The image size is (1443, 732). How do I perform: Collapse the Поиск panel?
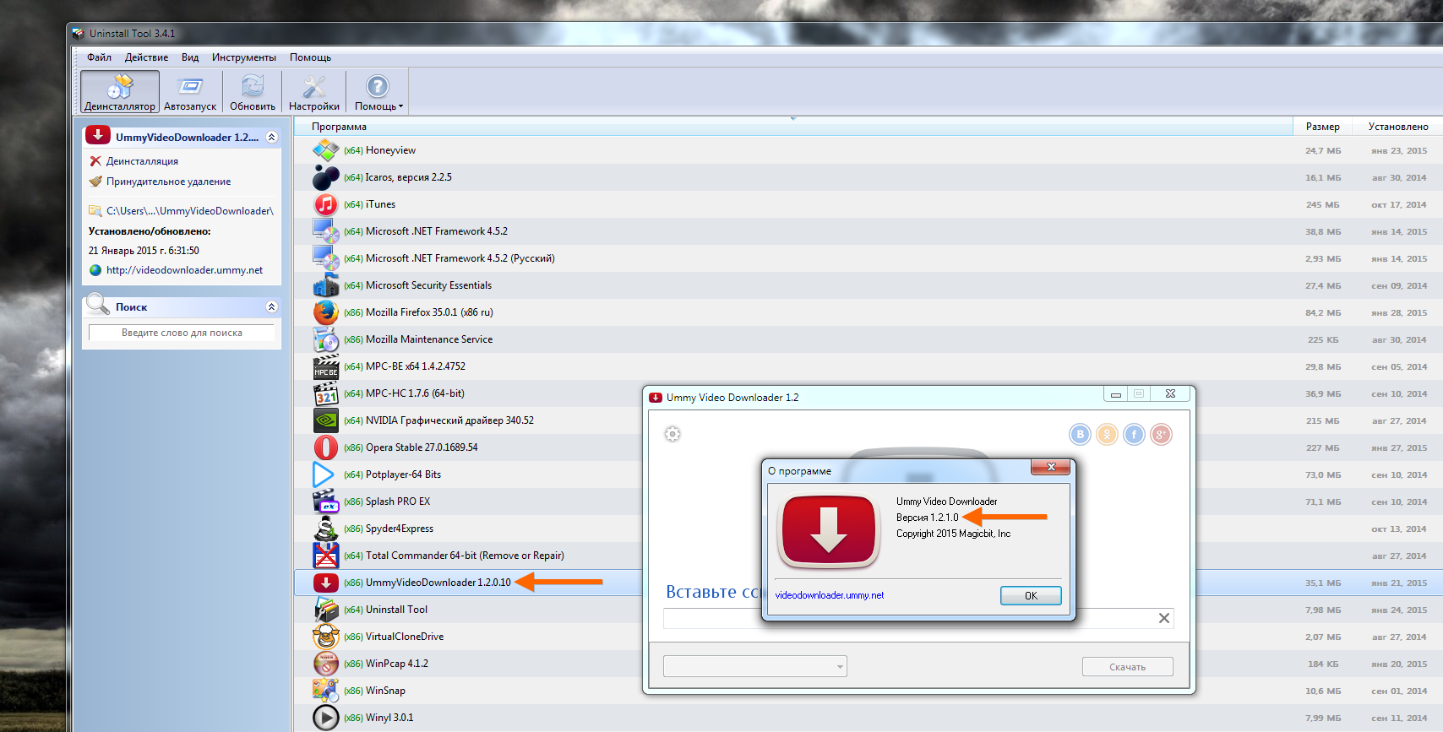pyautogui.click(x=271, y=306)
